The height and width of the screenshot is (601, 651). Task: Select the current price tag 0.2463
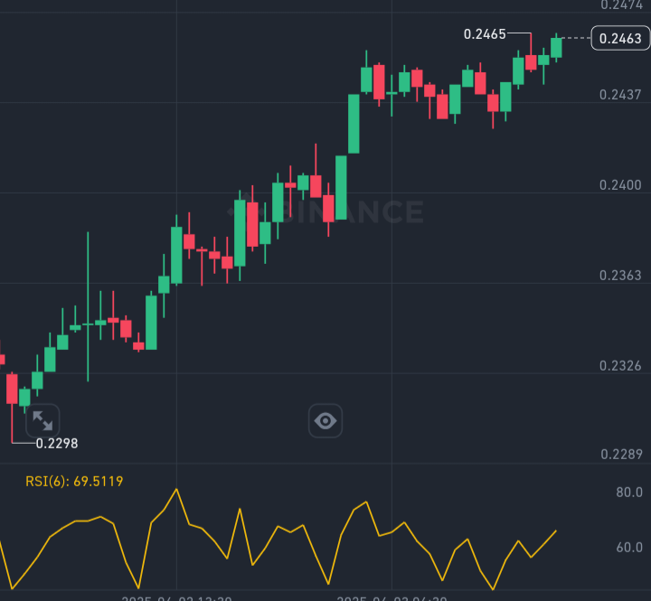coord(620,38)
